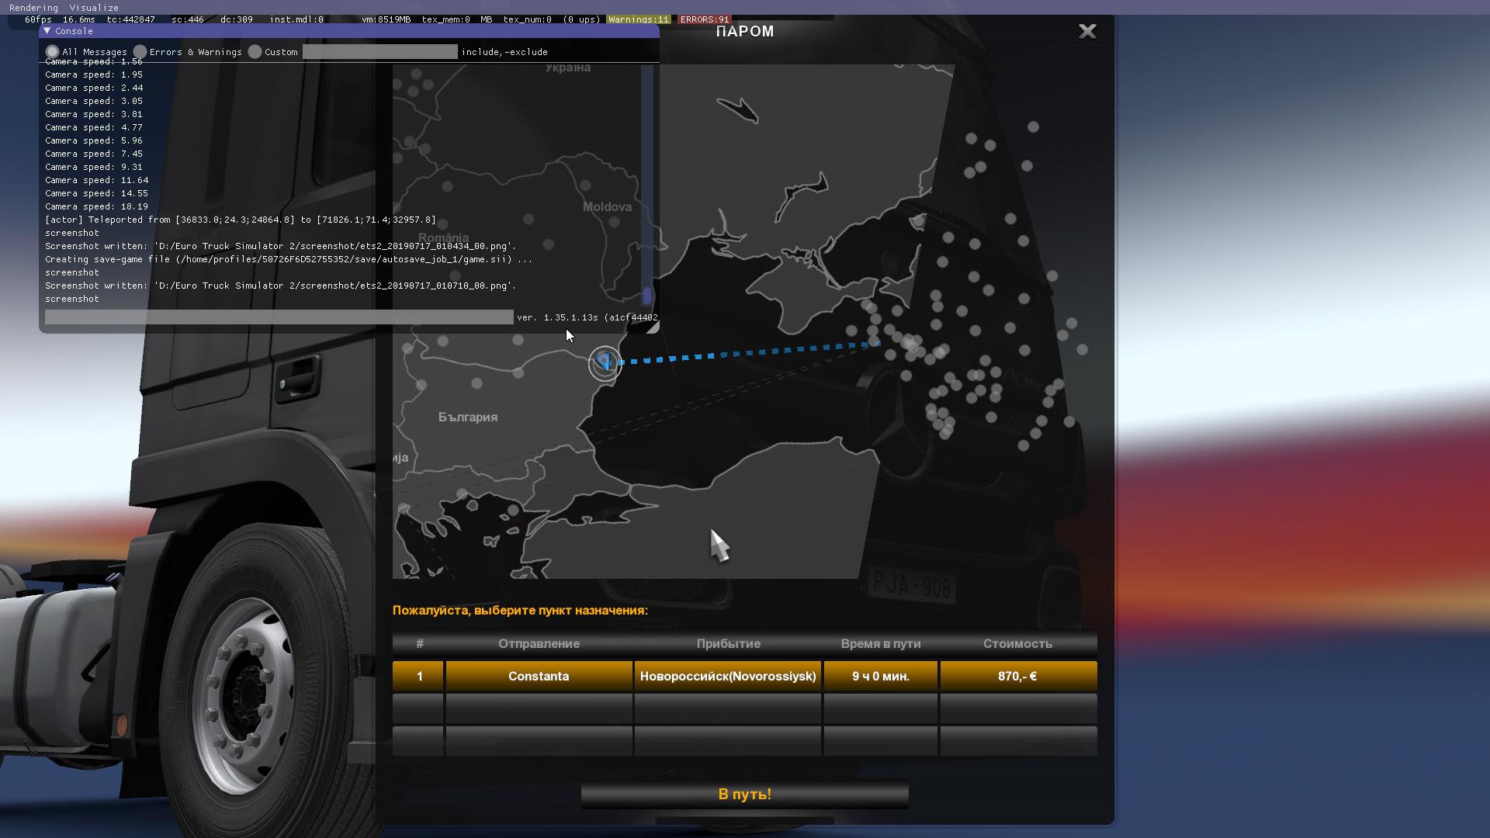
Task: Click the 870,- € price cell
Action: pos(1017,676)
